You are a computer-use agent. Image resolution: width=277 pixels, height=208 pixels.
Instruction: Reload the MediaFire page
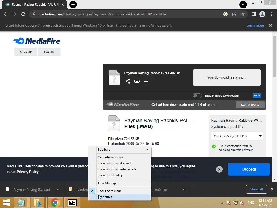[x=23, y=14]
